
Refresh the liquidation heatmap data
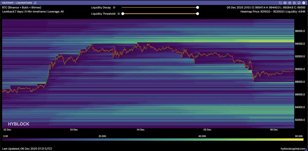[281, 3]
